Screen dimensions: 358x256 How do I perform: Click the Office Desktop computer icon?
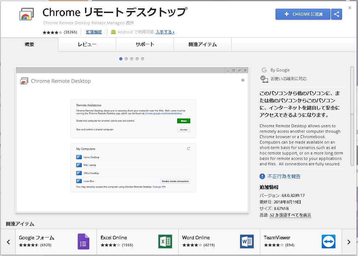(79, 173)
